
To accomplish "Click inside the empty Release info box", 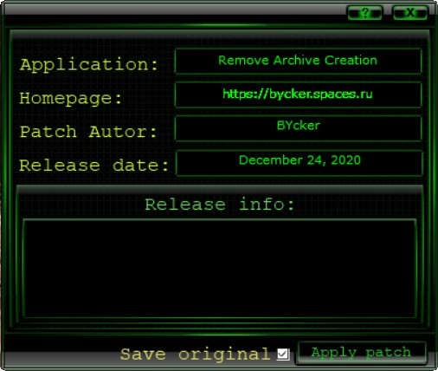I will pos(220,269).
